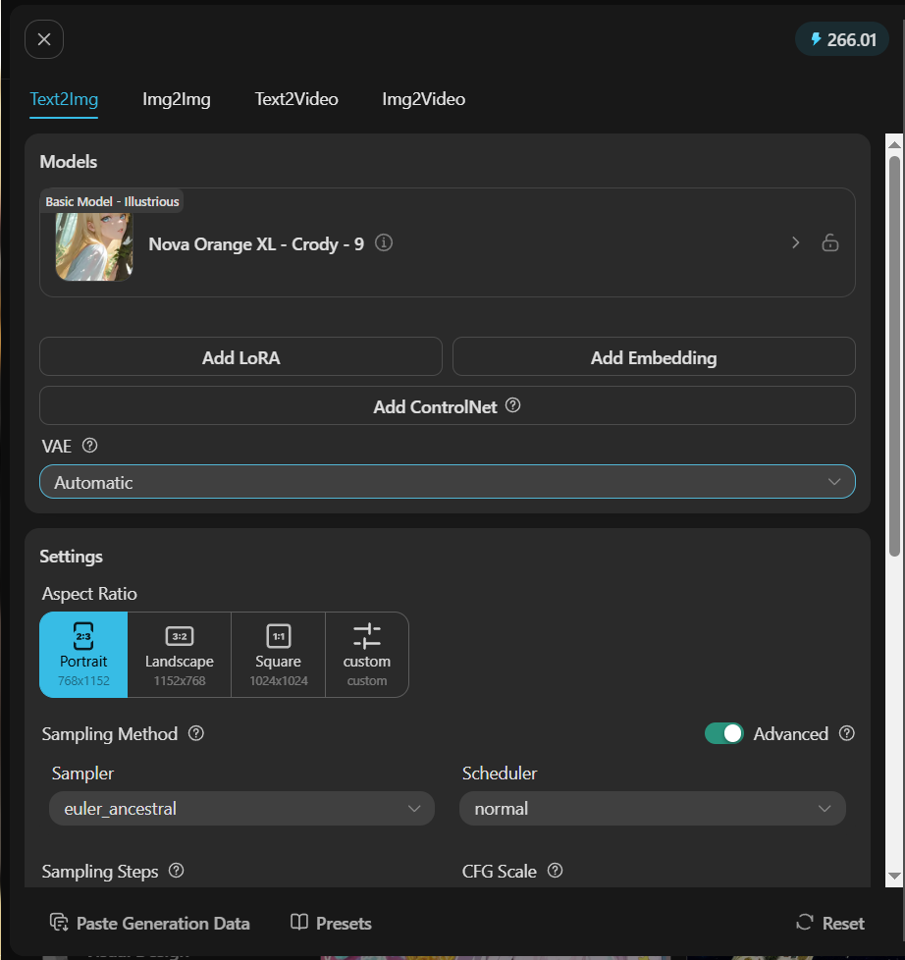905x960 pixels.
Task: Open info icon next to Nova Orange XL
Action: click(x=384, y=243)
